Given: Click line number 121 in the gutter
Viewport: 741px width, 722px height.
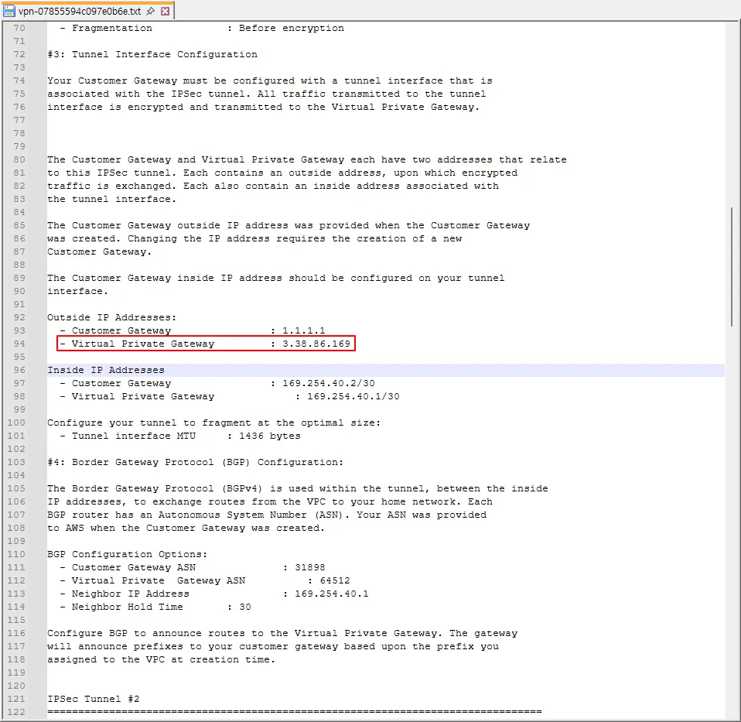Looking at the screenshot, I should pyautogui.click(x=16, y=699).
